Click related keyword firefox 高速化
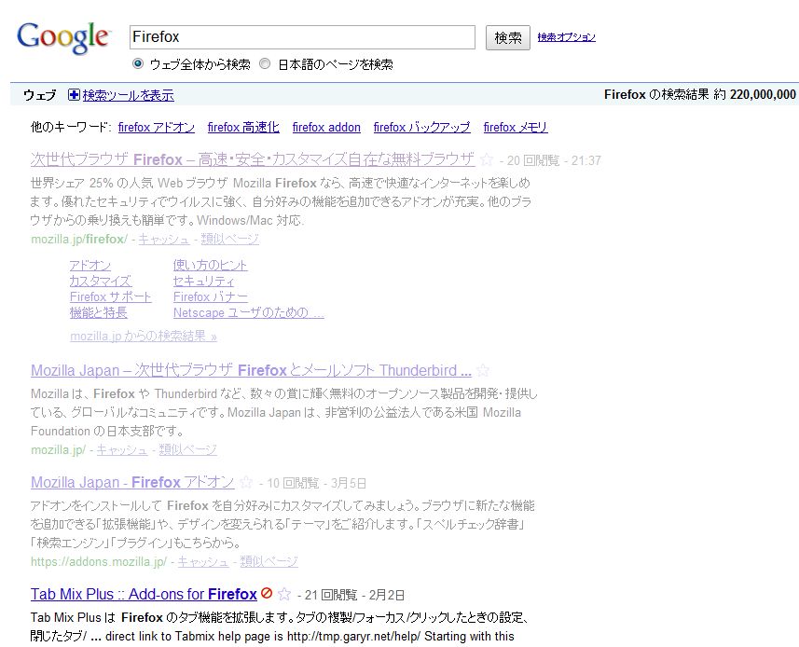The width and height of the screenshot is (799, 647). (x=243, y=128)
